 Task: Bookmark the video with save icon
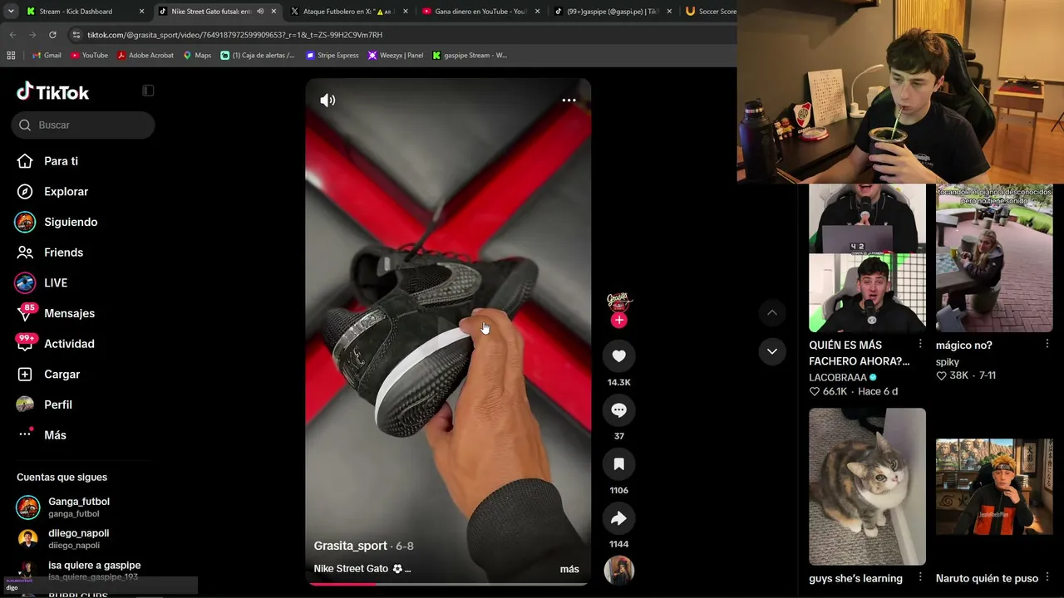(618, 464)
